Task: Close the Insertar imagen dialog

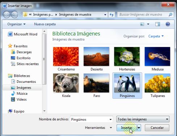Action: tap(168, 5)
